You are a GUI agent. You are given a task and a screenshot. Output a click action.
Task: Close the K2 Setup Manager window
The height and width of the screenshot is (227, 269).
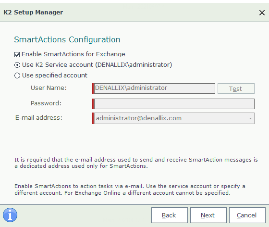tap(262, 13)
